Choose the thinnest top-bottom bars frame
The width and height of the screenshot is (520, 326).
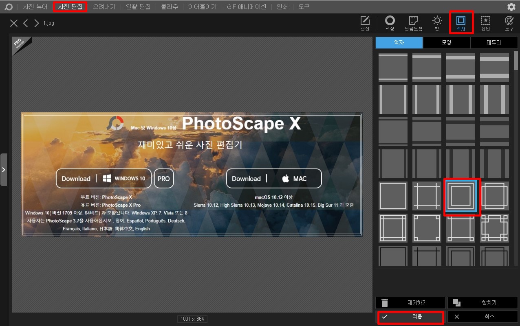(393, 67)
